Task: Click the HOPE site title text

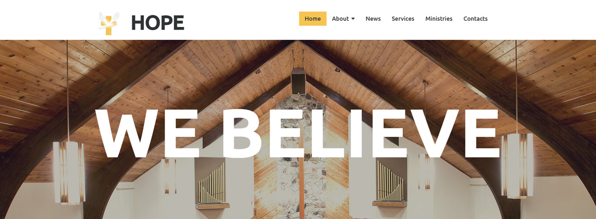Action: (x=158, y=23)
